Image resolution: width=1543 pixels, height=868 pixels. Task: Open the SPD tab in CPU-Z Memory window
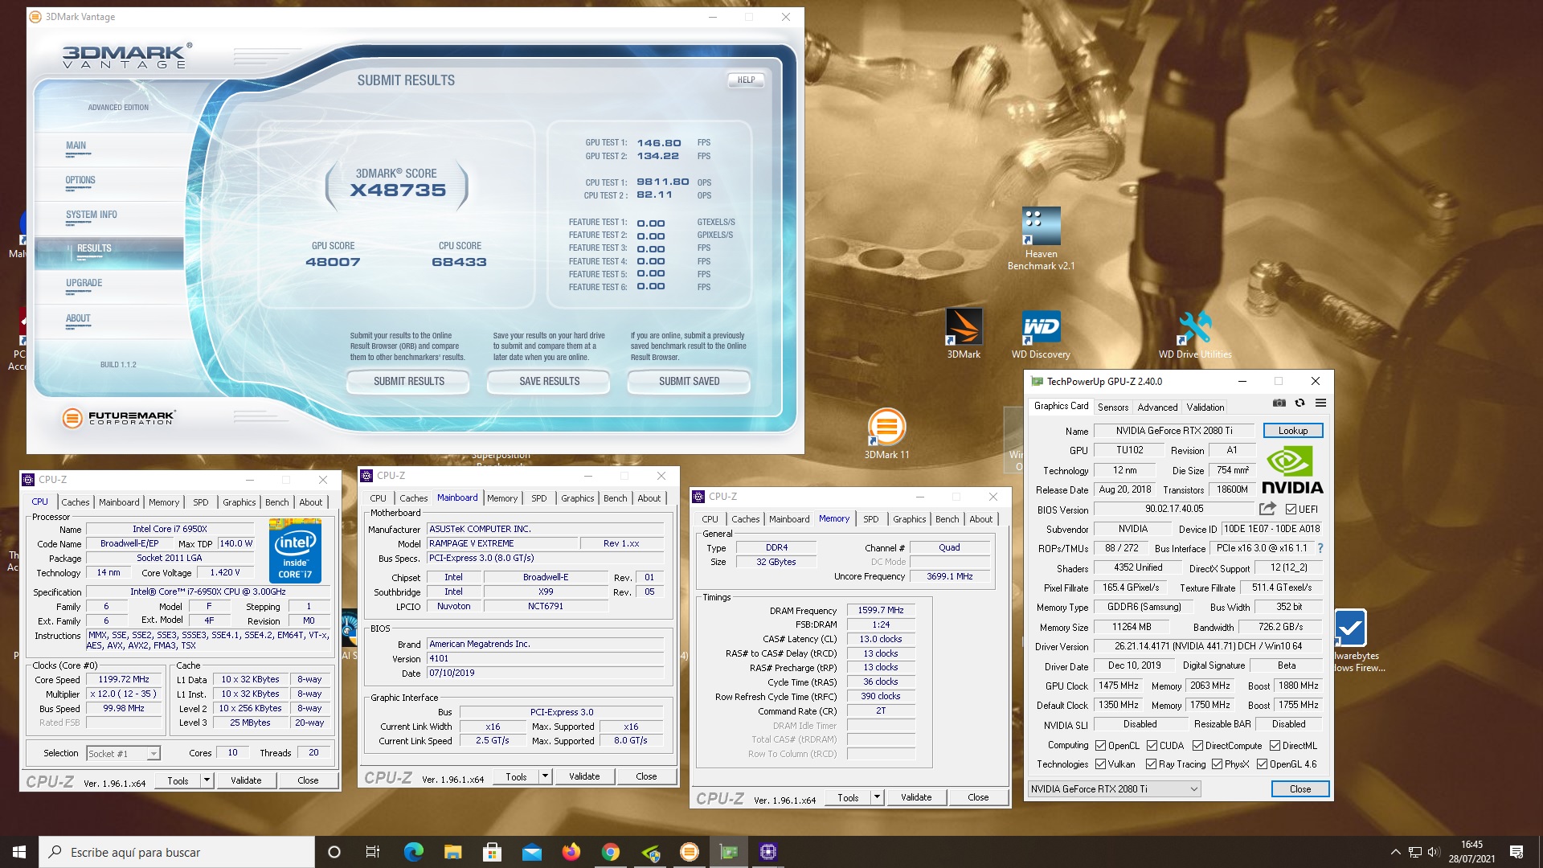pyautogui.click(x=870, y=519)
